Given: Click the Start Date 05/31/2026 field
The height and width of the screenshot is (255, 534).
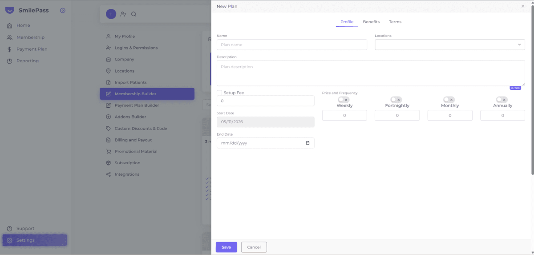Looking at the screenshot, I should [265, 122].
